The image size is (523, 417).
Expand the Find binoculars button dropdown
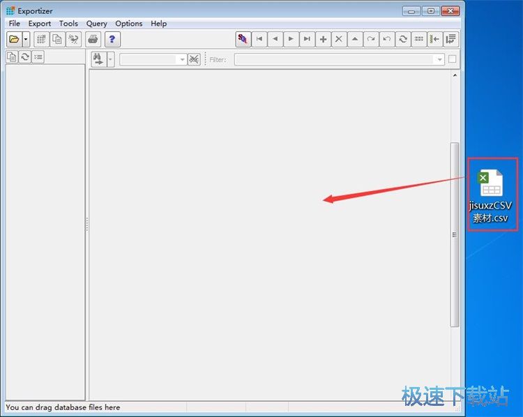click(x=110, y=60)
